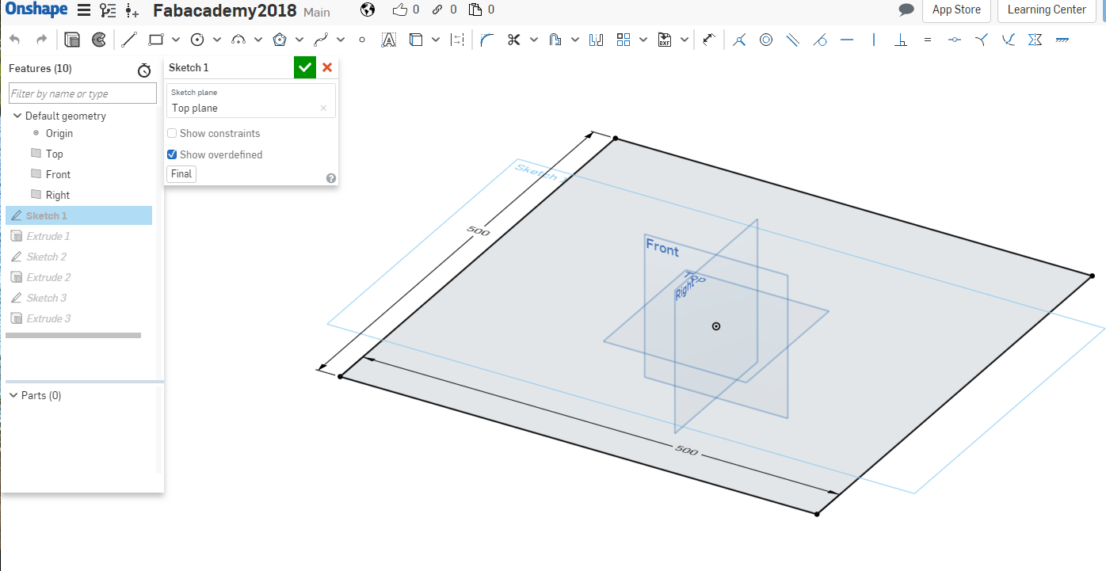Screen dimensions: 1106x571
Task: Apply the Concentric constraint
Action: point(766,40)
